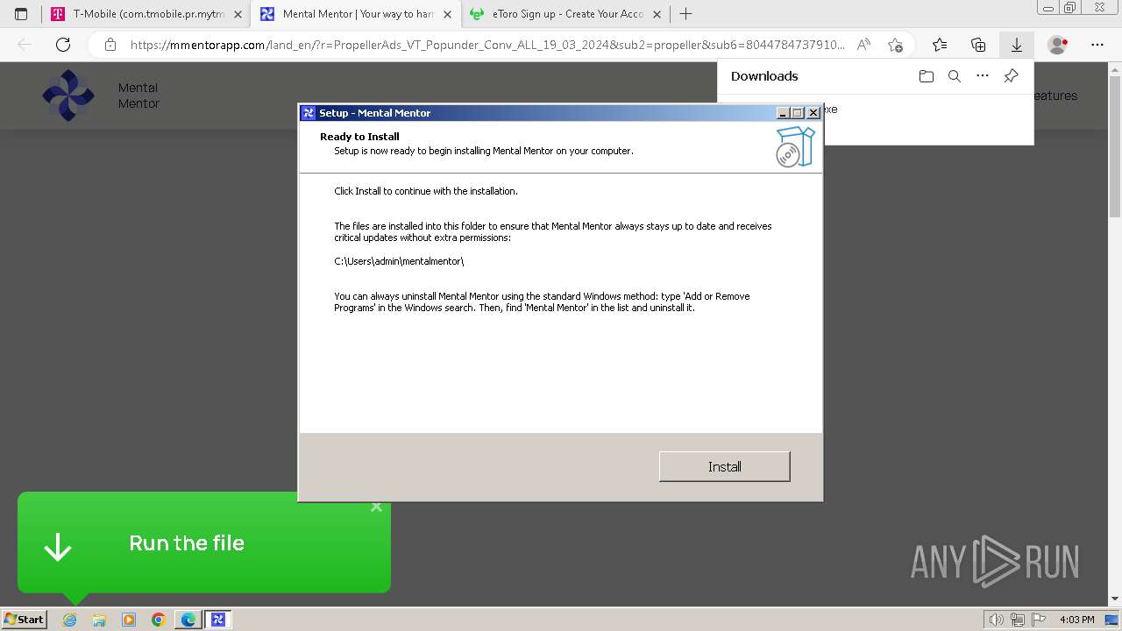
Task: Open the Windows Start menu
Action: click(24, 619)
